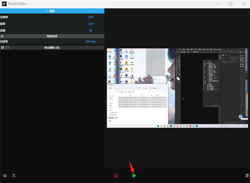Click the green play button
The image size is (250, 183).
pos(134,176)
